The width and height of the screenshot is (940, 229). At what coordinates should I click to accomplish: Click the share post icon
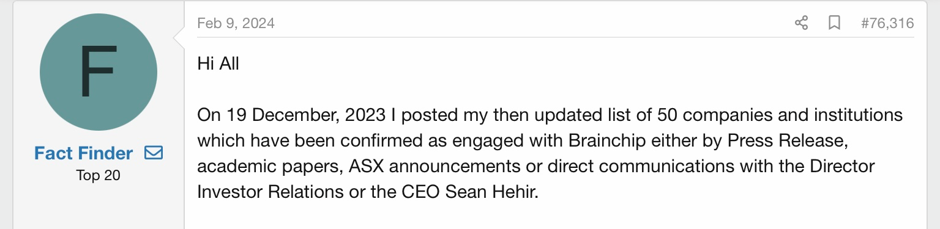801,23
